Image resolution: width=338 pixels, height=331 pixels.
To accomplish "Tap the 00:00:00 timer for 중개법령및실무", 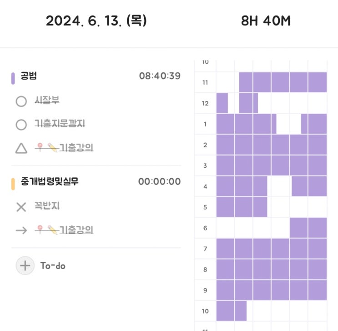I will 160,181.
